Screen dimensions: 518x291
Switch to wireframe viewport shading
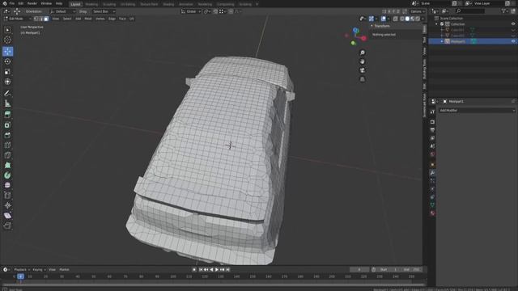pos(402,19)
